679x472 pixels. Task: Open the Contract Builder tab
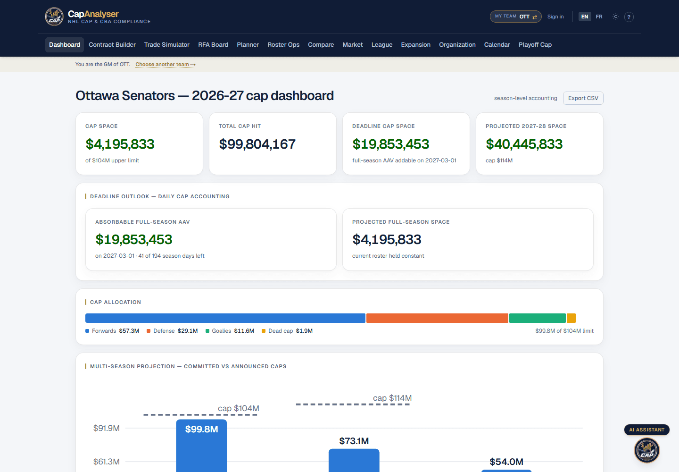(112, 45)
